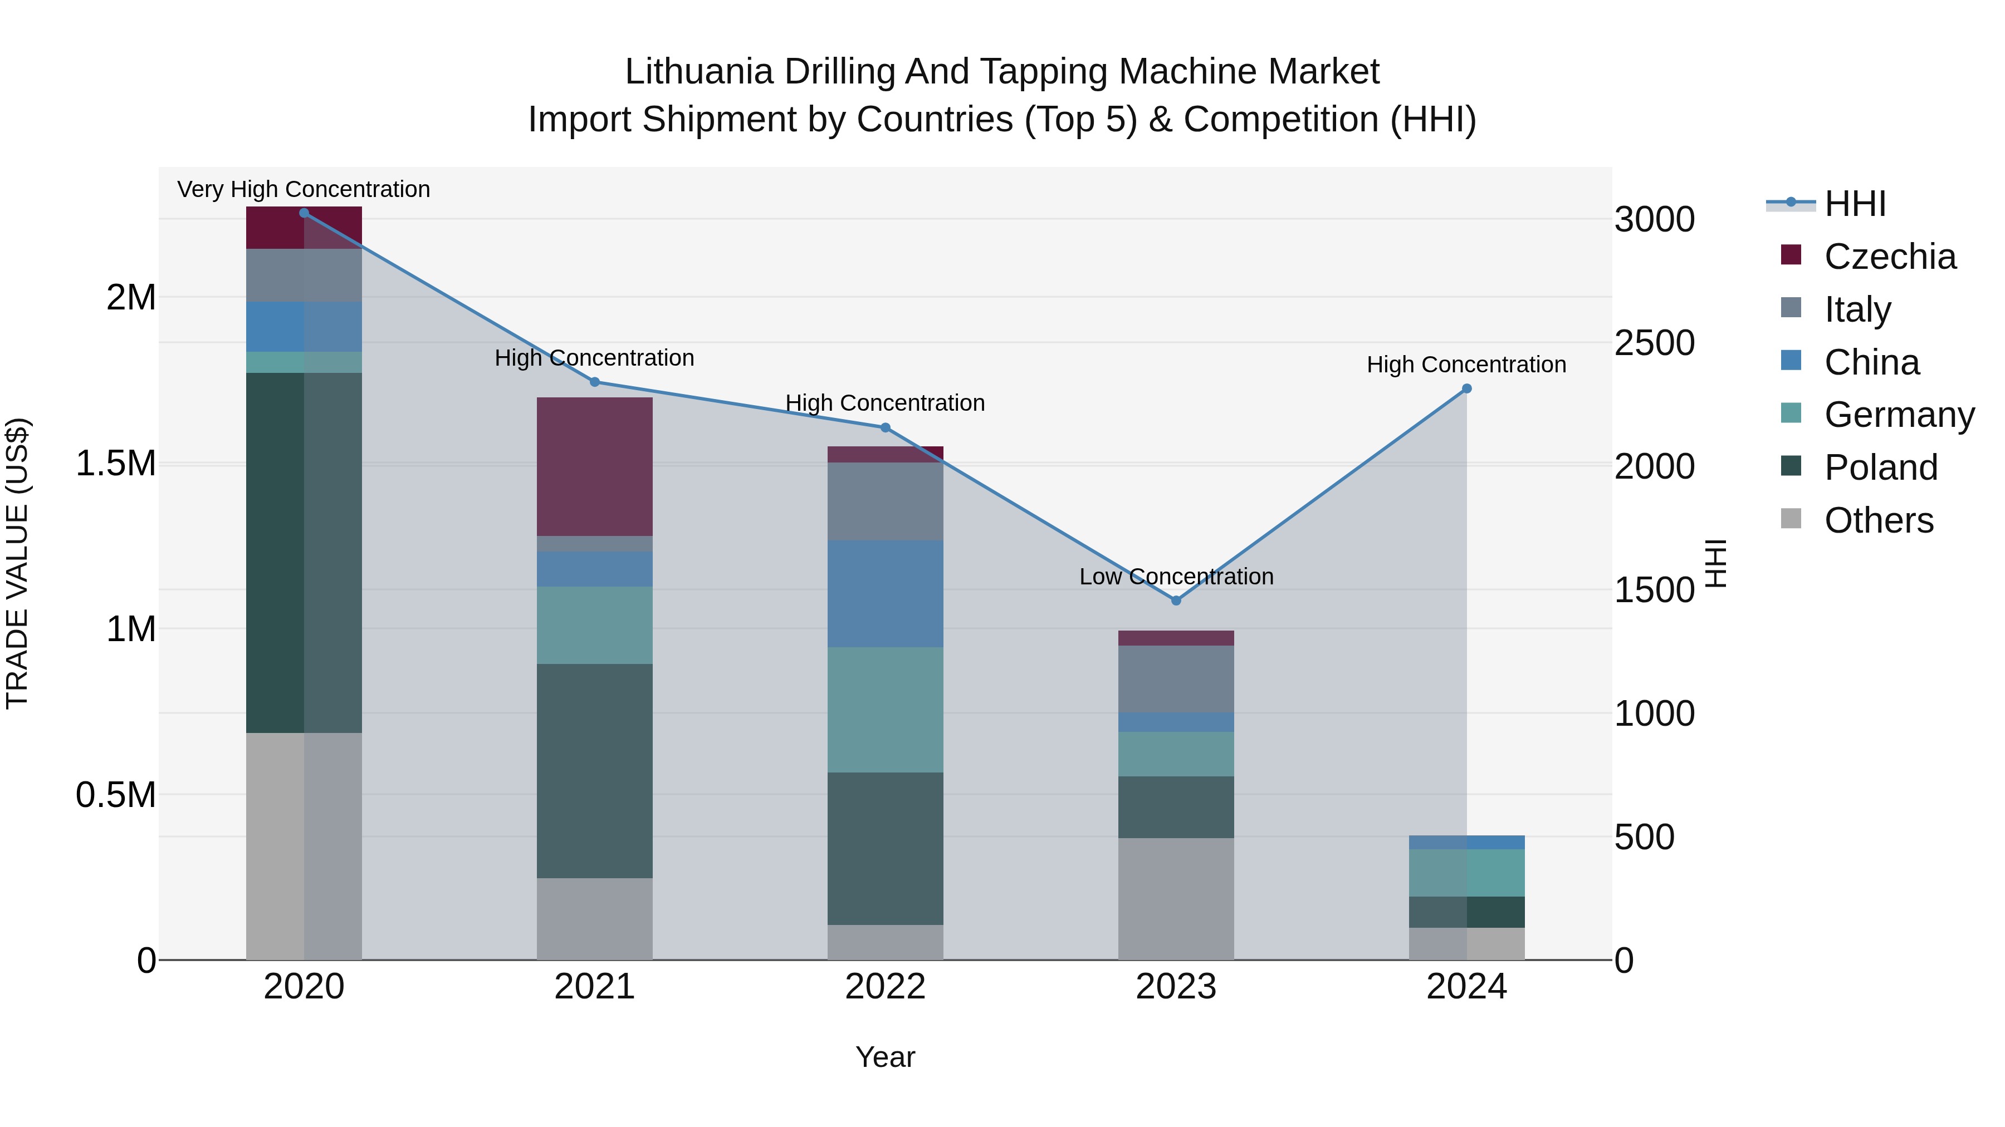Click the Germany segment of the 2024 bar
This screenshot has height=1127, width=2005.
[1466, 873]
